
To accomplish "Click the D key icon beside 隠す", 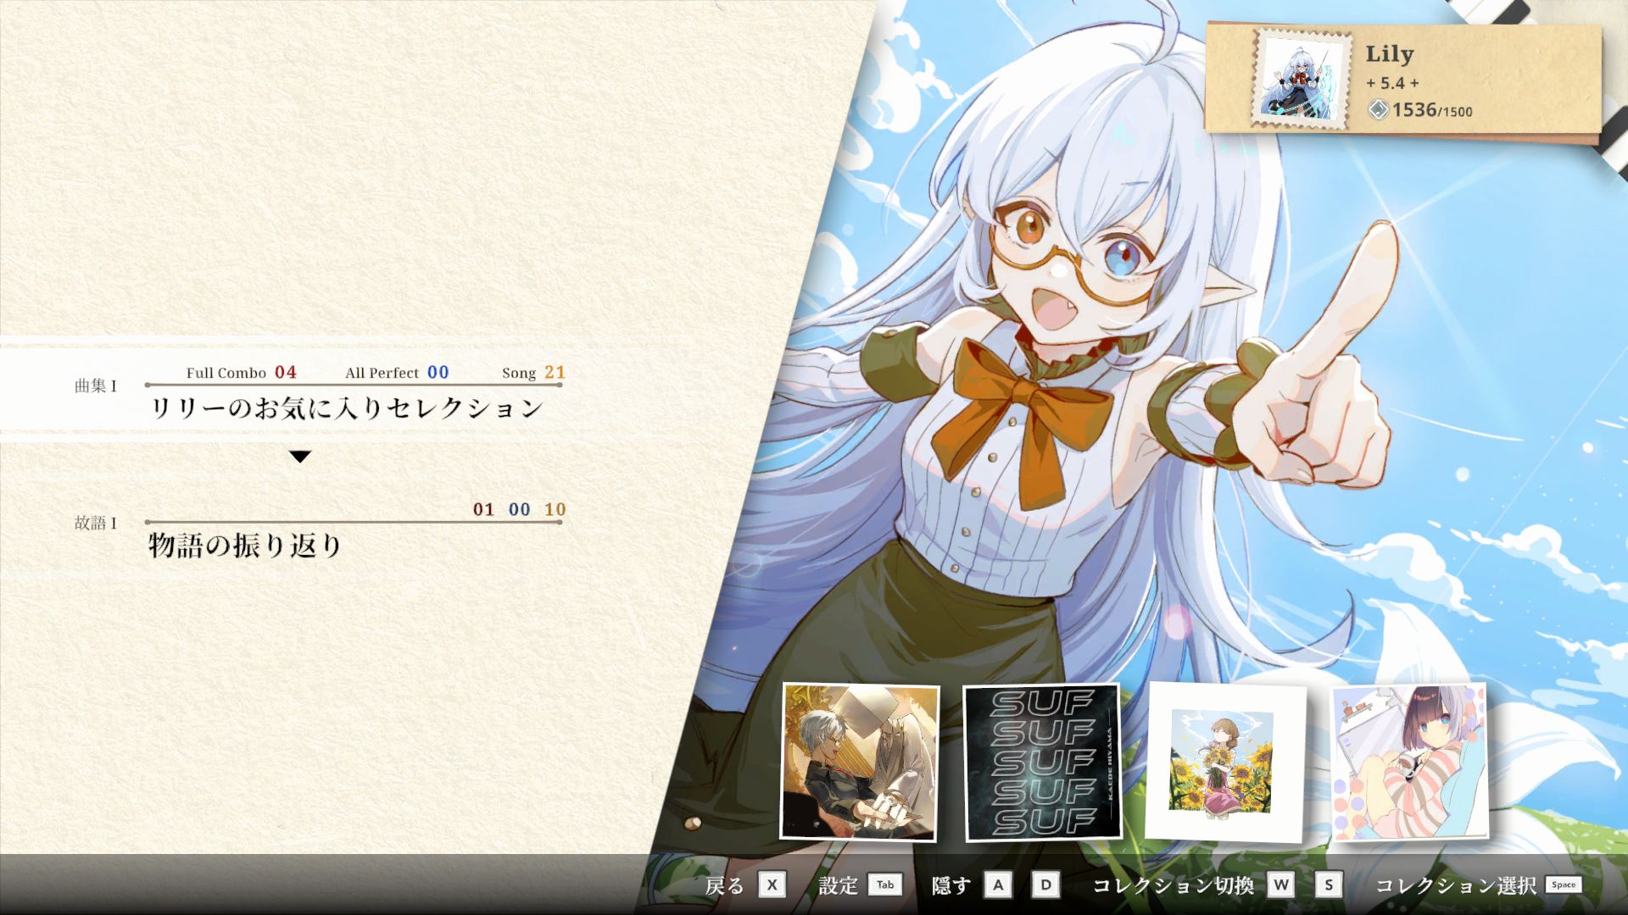I will coord(1045,884).
